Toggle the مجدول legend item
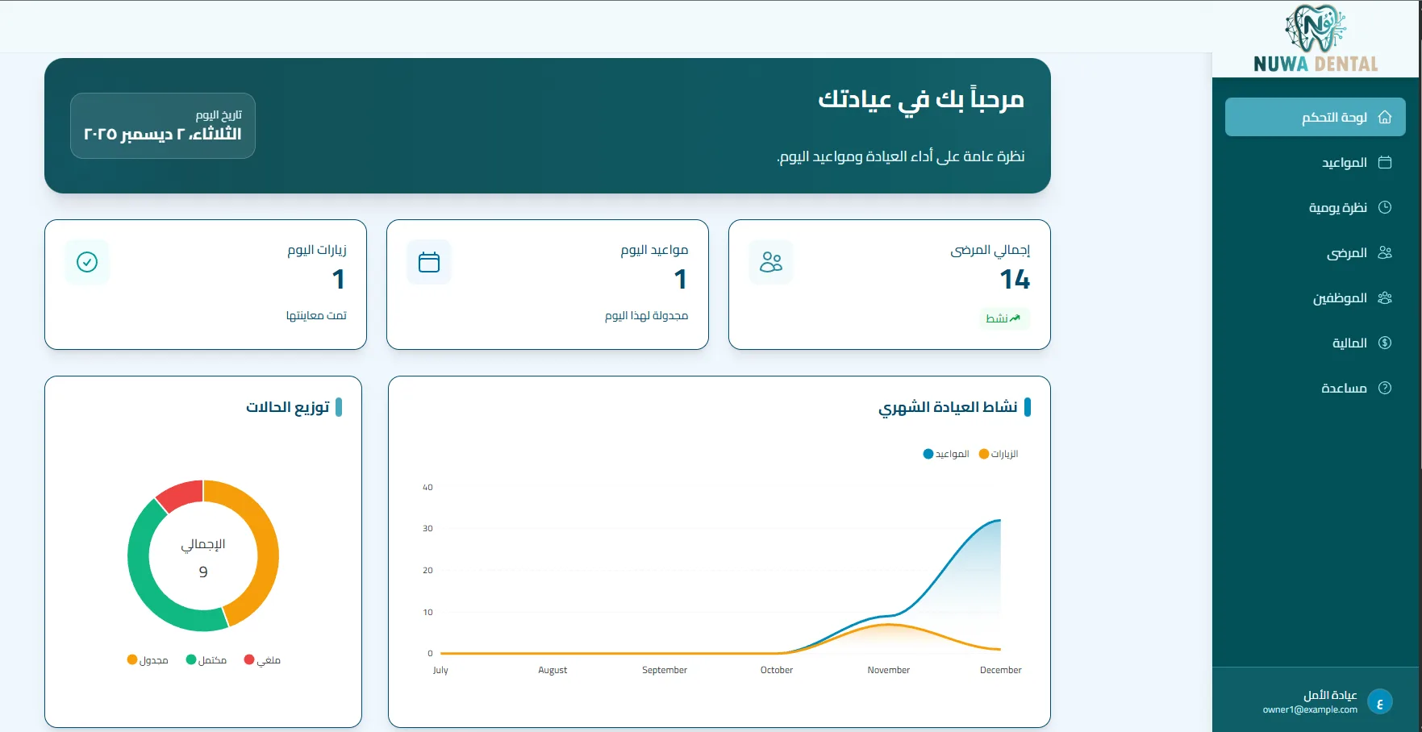 coord(148,660)
